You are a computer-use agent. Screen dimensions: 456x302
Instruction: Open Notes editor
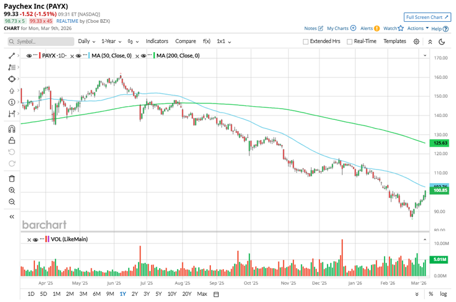pos(313,28)
